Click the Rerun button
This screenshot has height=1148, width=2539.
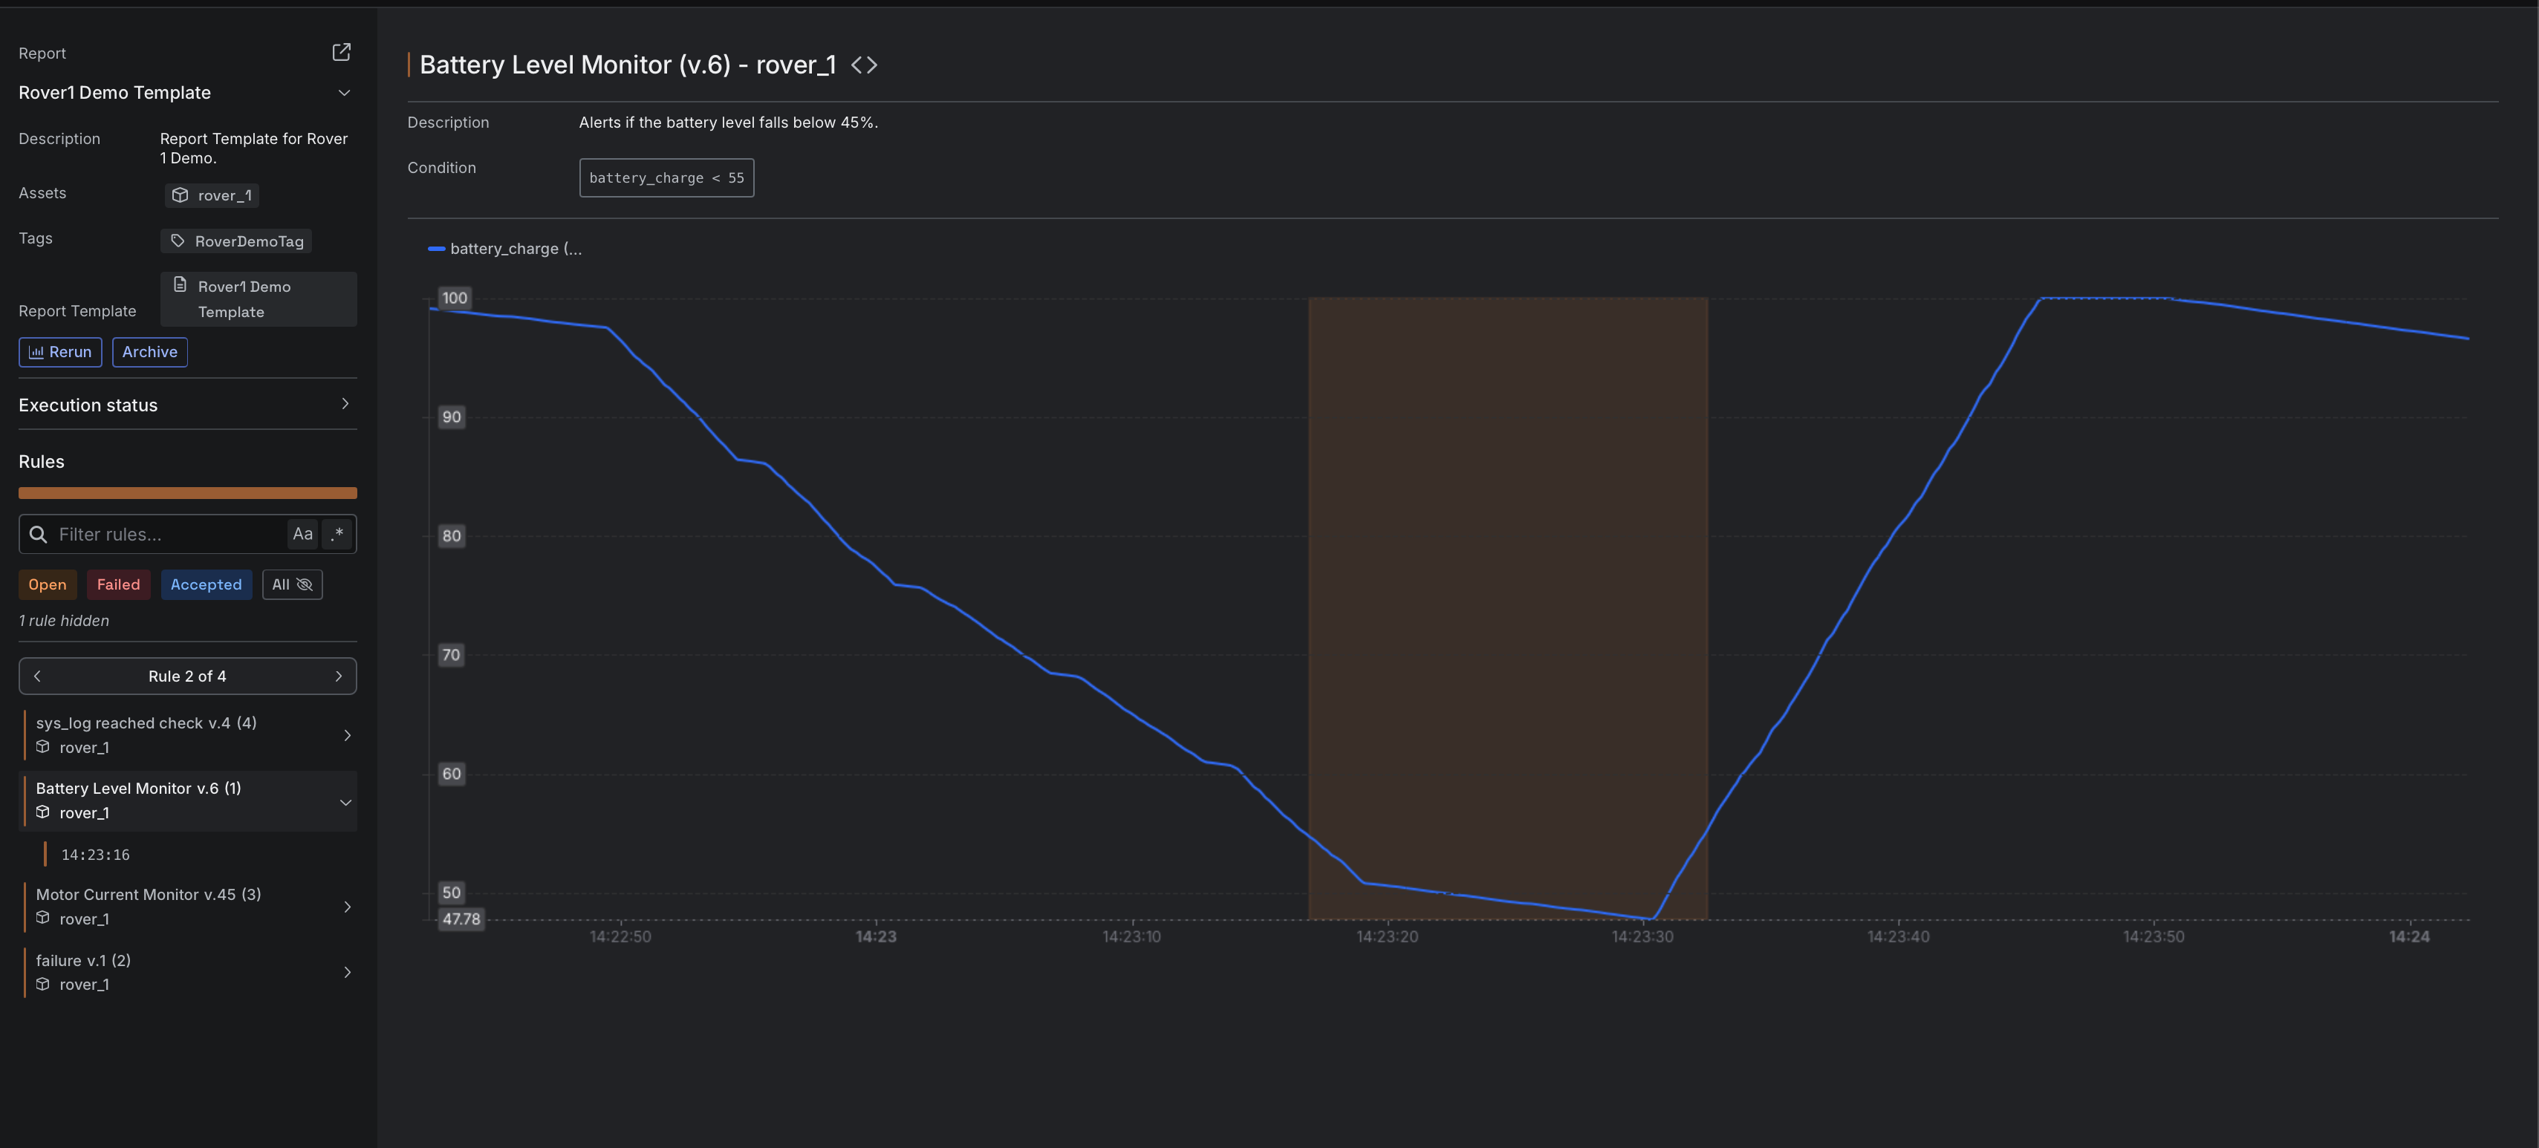tap(60, 352)
